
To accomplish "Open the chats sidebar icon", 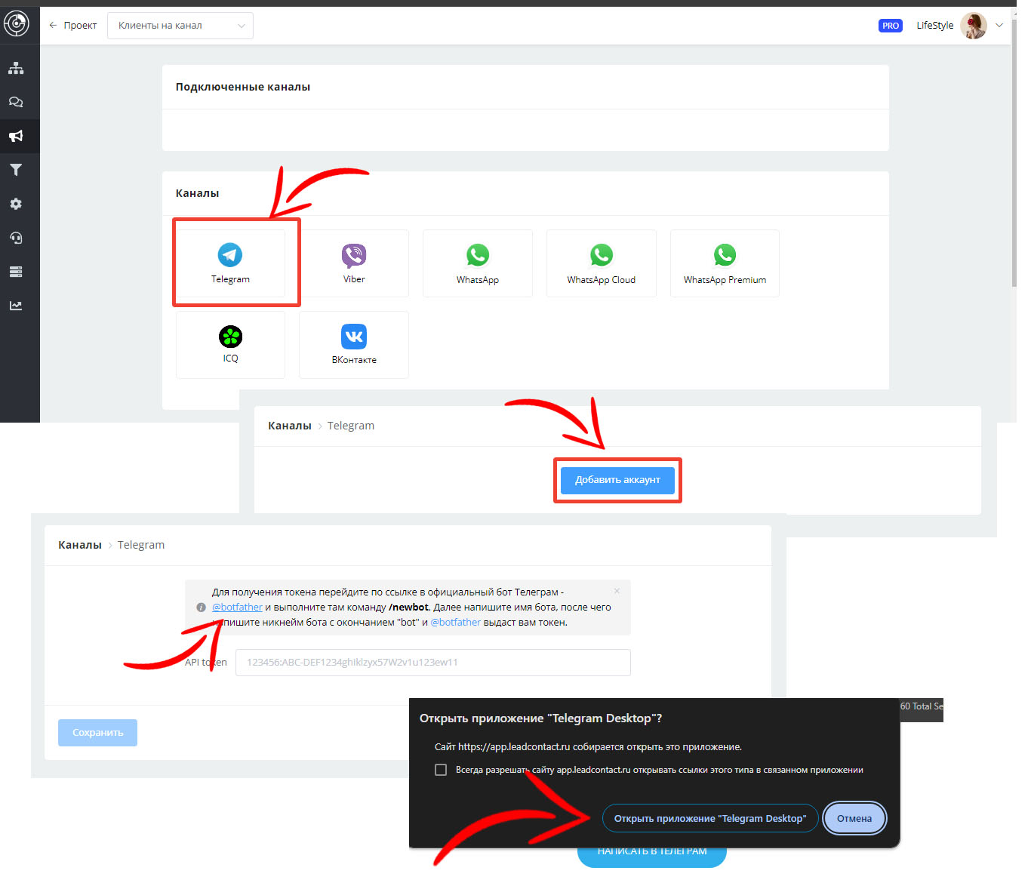I will [16, 102].
